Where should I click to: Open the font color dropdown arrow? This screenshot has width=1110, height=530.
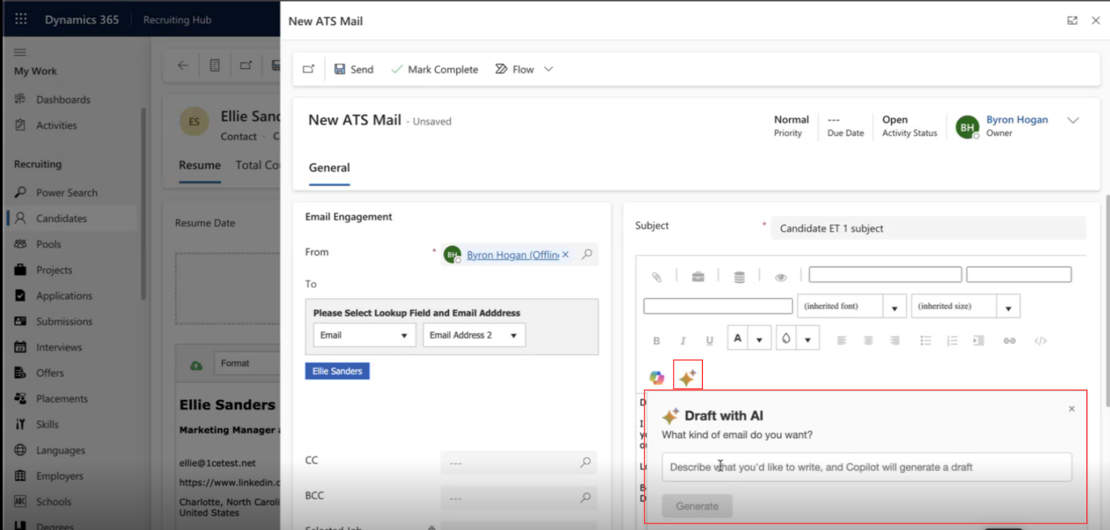click(x=760, y=339)
